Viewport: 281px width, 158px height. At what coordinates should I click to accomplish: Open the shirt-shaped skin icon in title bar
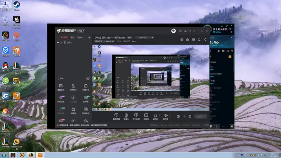(190, 31)
